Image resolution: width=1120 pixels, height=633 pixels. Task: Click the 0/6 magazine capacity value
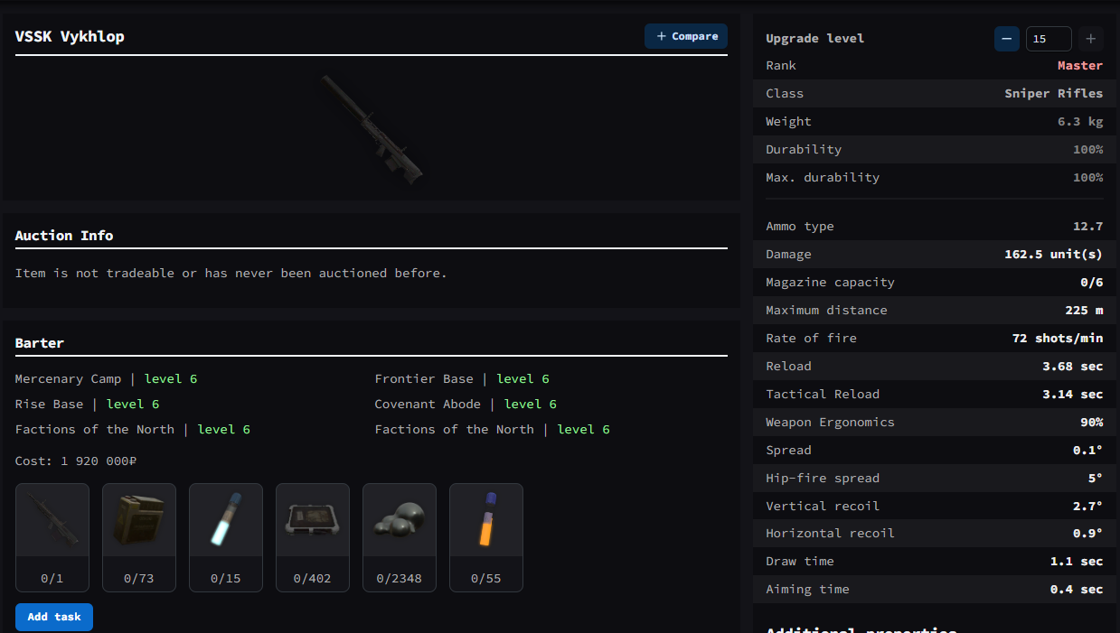pyautogui.click(x=1092, y=283)
